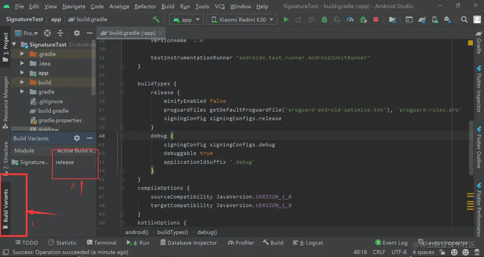Click Search Everywhere magnifier icon

pos(464,19)
